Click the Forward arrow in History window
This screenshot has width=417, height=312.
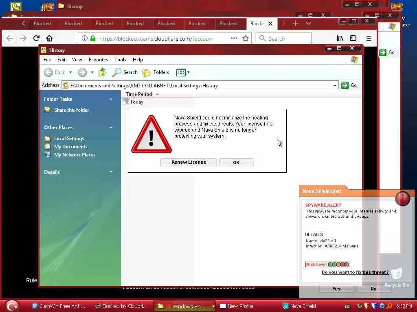[x=82, y=72]
